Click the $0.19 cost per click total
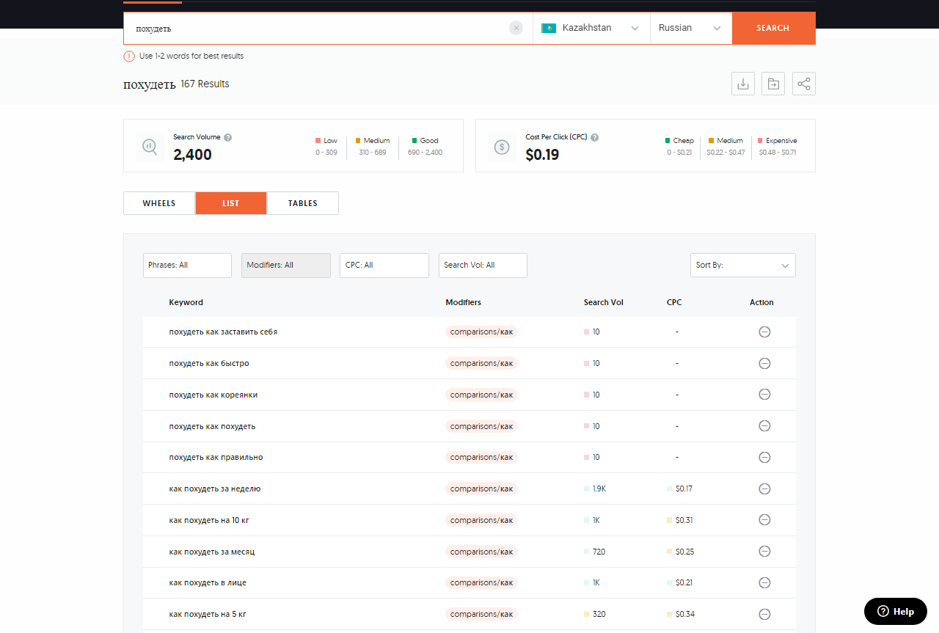939x633 pixels. tap(542, 155)
